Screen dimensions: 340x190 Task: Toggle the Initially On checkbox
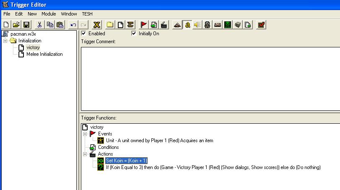(134, 34)
